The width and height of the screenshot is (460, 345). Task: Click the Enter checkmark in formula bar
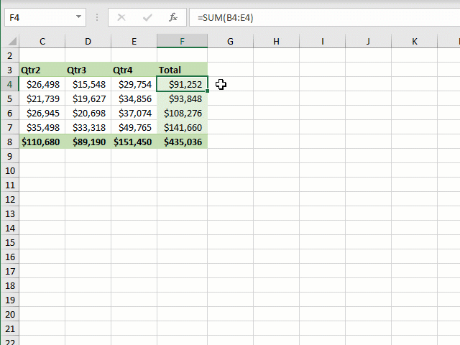click(147, 17)
